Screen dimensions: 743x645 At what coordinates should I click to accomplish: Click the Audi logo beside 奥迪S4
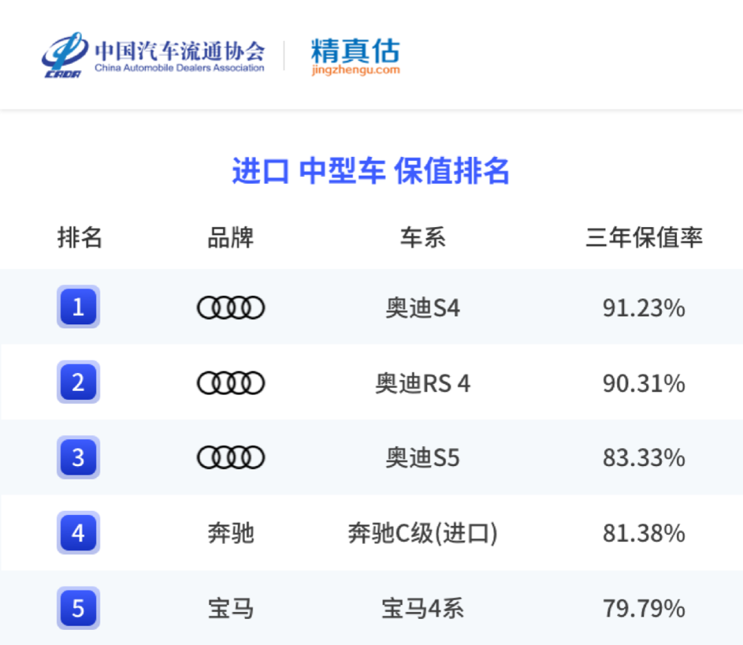click(230, 308)
